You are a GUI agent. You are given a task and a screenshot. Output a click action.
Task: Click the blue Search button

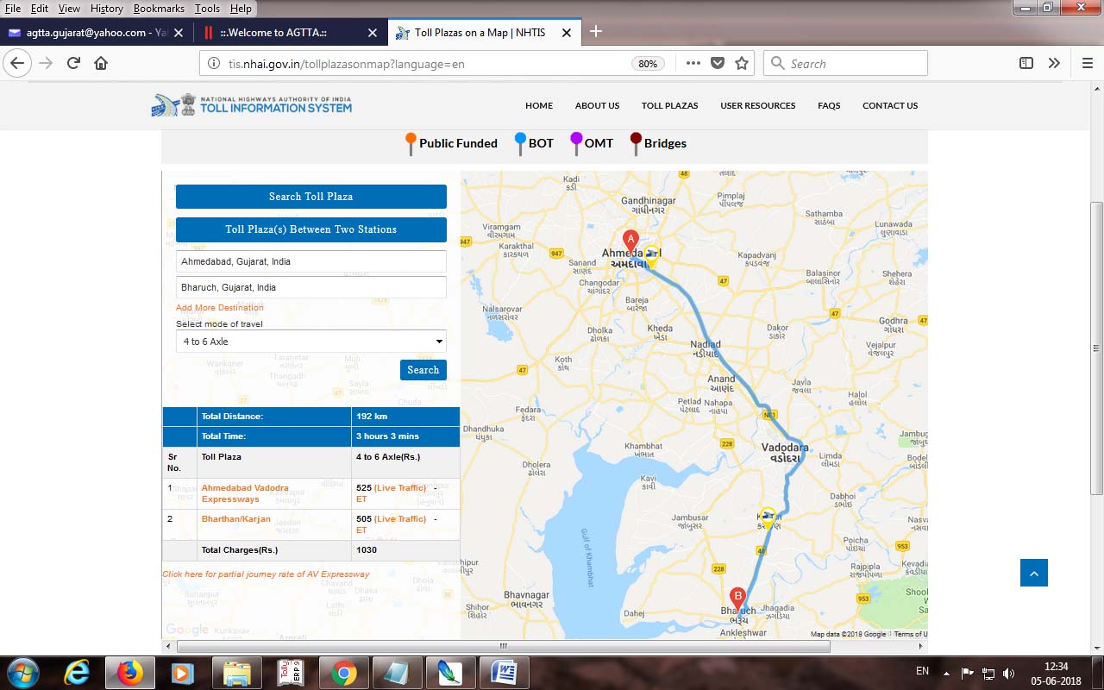pos(423,370)
